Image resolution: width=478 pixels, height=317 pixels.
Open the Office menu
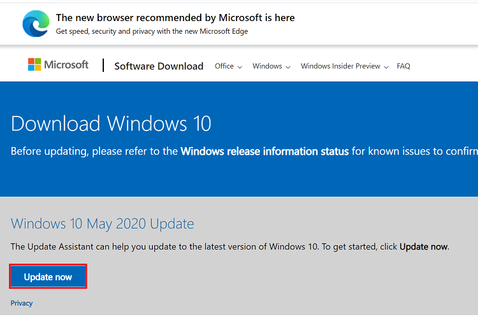click(x=224, y=66)
